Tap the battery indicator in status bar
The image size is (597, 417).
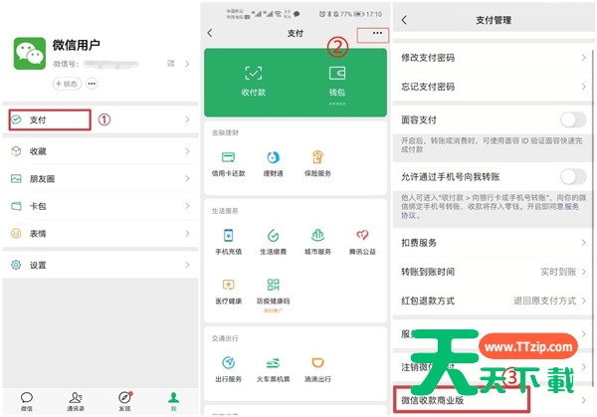358,14
